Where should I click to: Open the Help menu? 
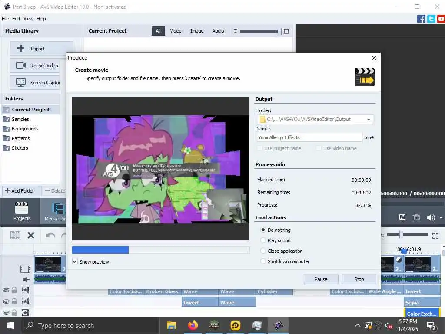click(41, 19)
